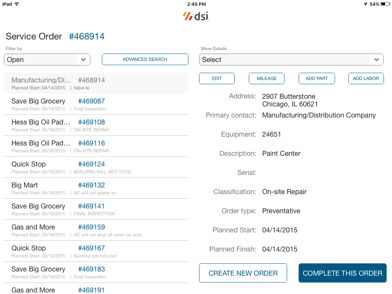Tap the battery indicator icon

pos(385,4)
